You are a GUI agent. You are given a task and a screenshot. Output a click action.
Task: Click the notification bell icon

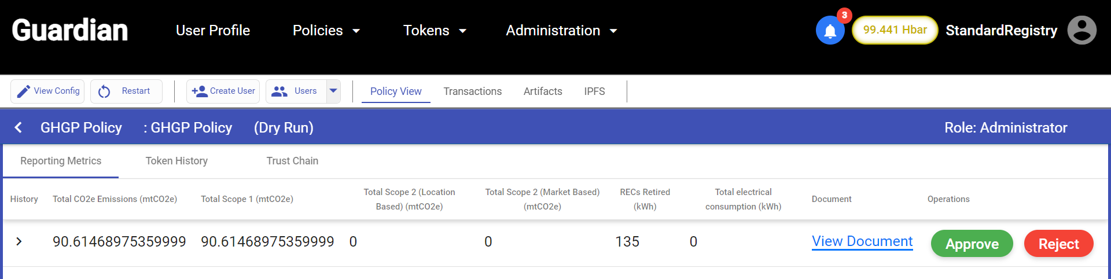click(830, 31)
